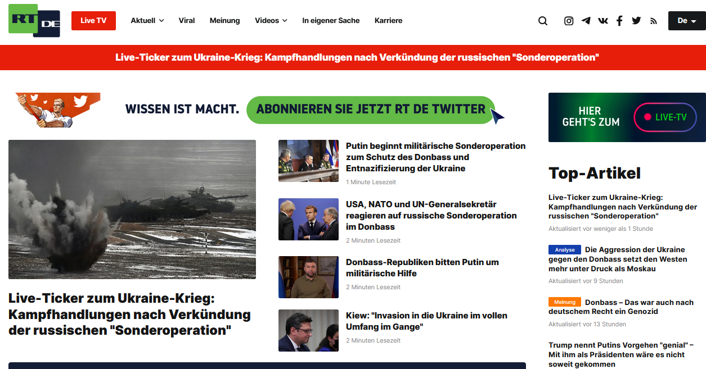Screen dimensions: 706x369
Task: Click the Wissen ist Macht banner text
Action: 182,109
